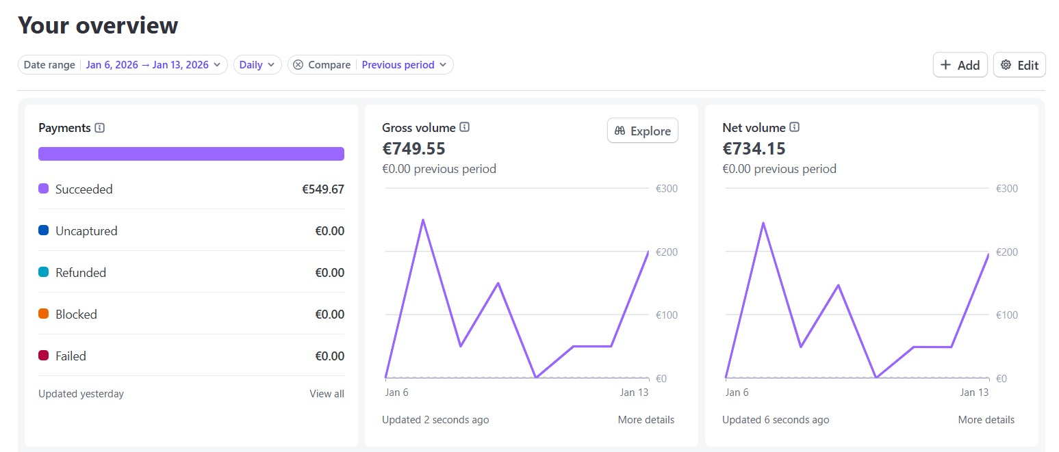The height and width of the screenshot is (452, 1059).
Task: Click the €749.55 gross volume figure
Action: click(x=413, y=148)
